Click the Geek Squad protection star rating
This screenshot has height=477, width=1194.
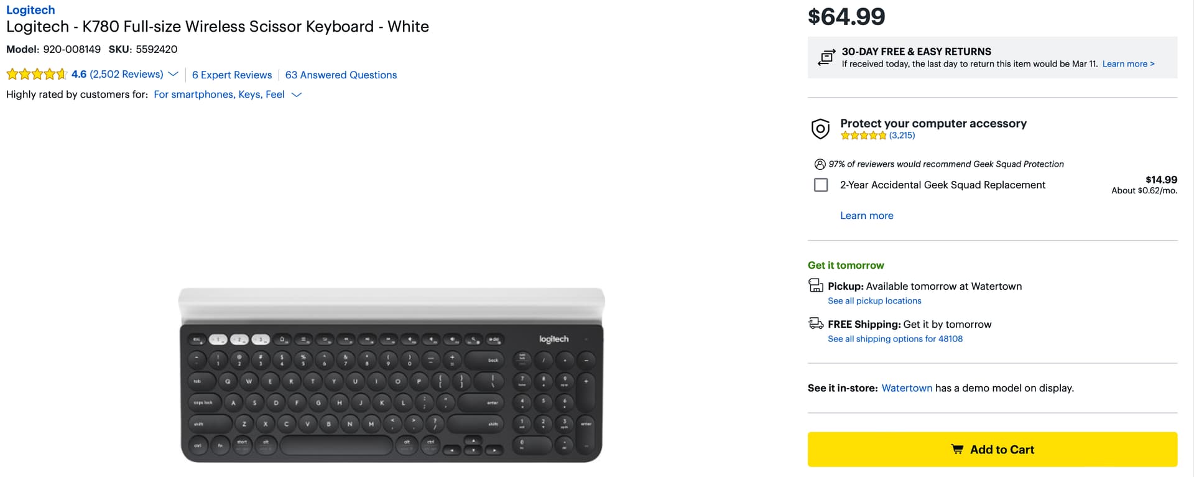click(863, 136)
